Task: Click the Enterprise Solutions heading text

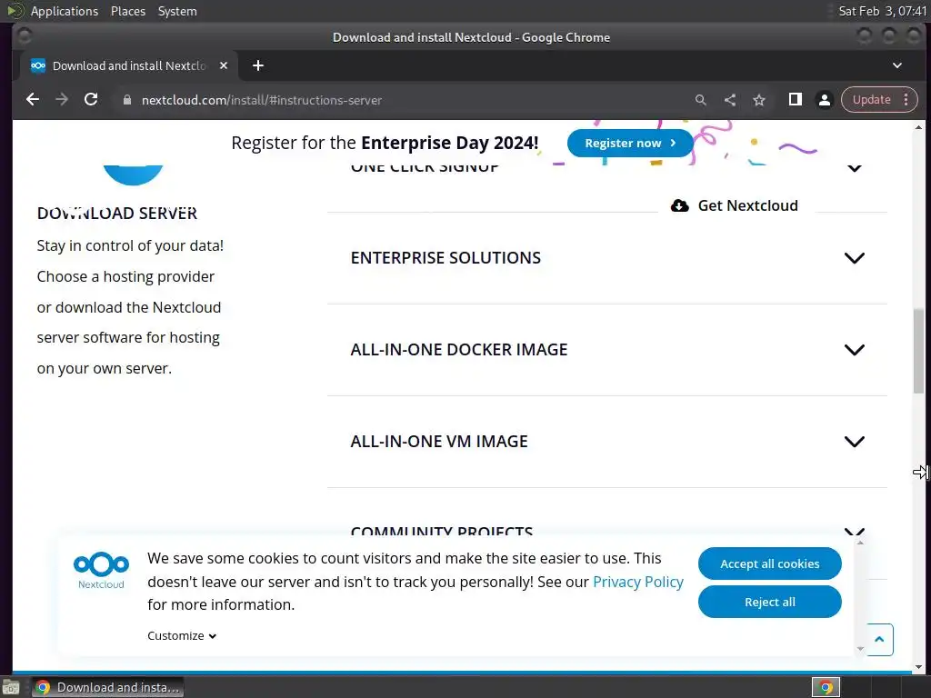Action: click(x=445, y=258)
